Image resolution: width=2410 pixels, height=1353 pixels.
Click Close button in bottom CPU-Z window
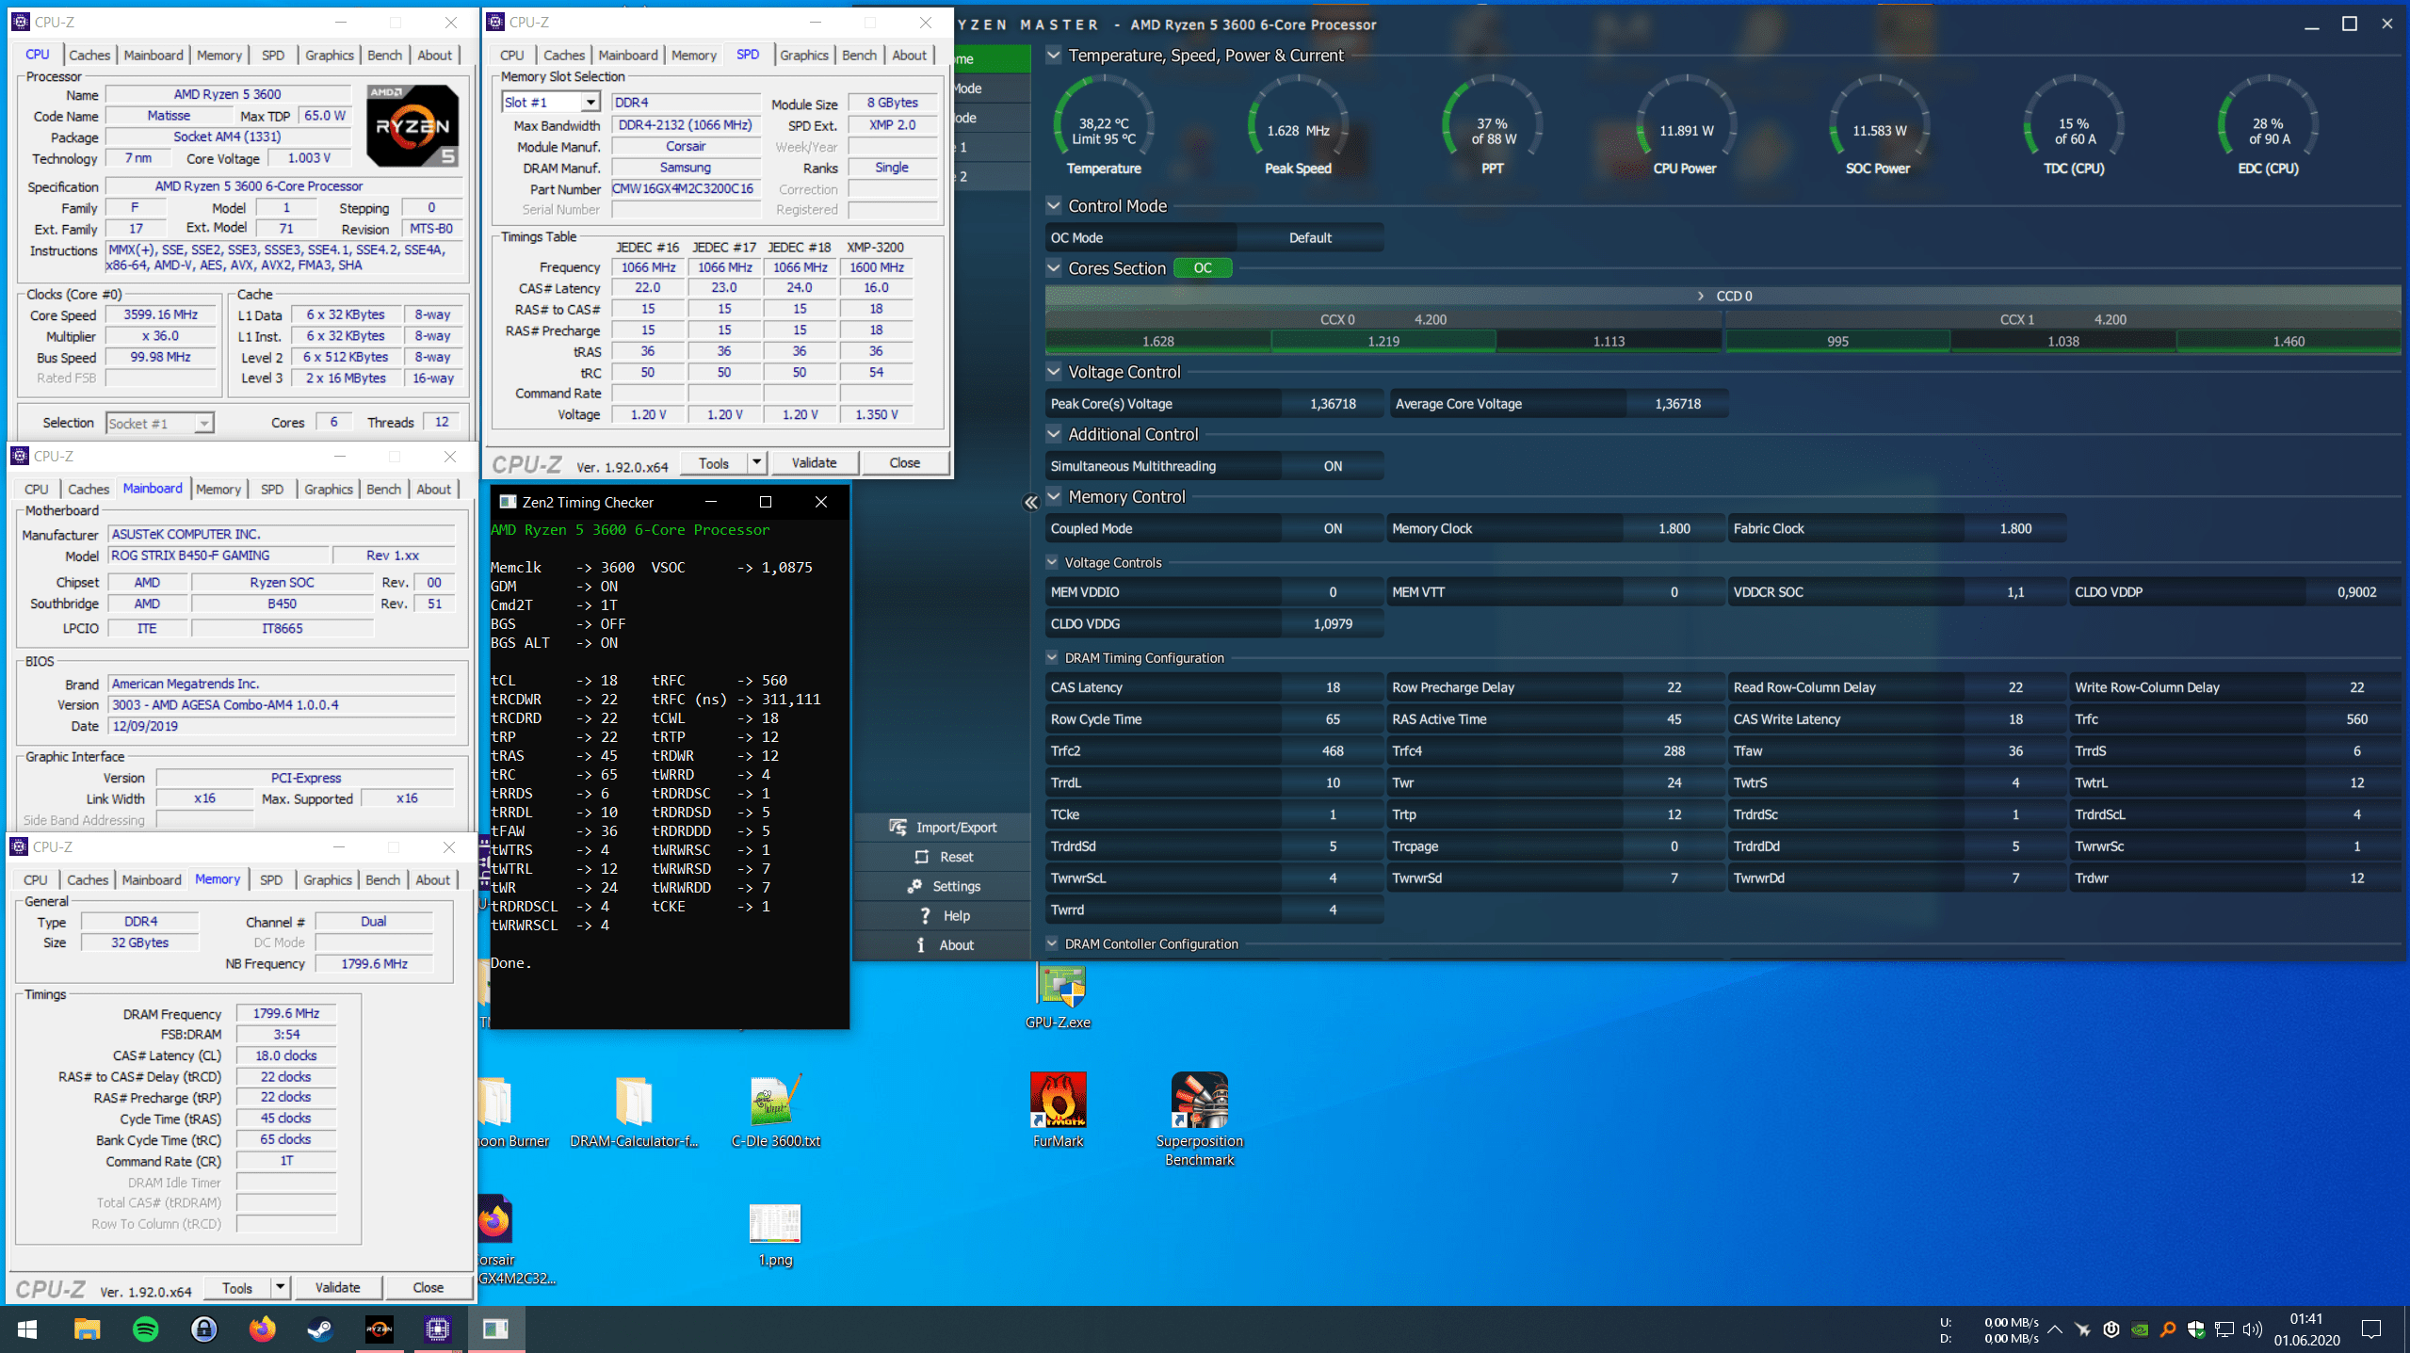coord(428,1287)
